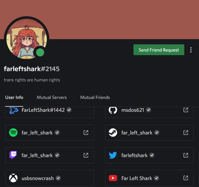
Task: Open the YouTube external link icon
Action: [x=186, y=178]
